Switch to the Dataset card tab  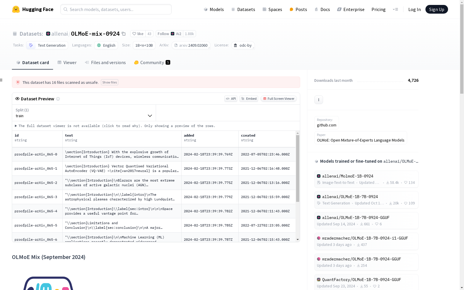[32, 63]
